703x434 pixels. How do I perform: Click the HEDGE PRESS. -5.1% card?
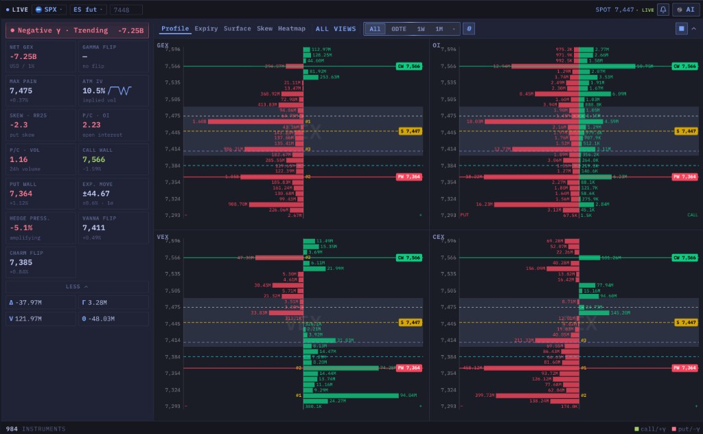click(x=41, y=228)
